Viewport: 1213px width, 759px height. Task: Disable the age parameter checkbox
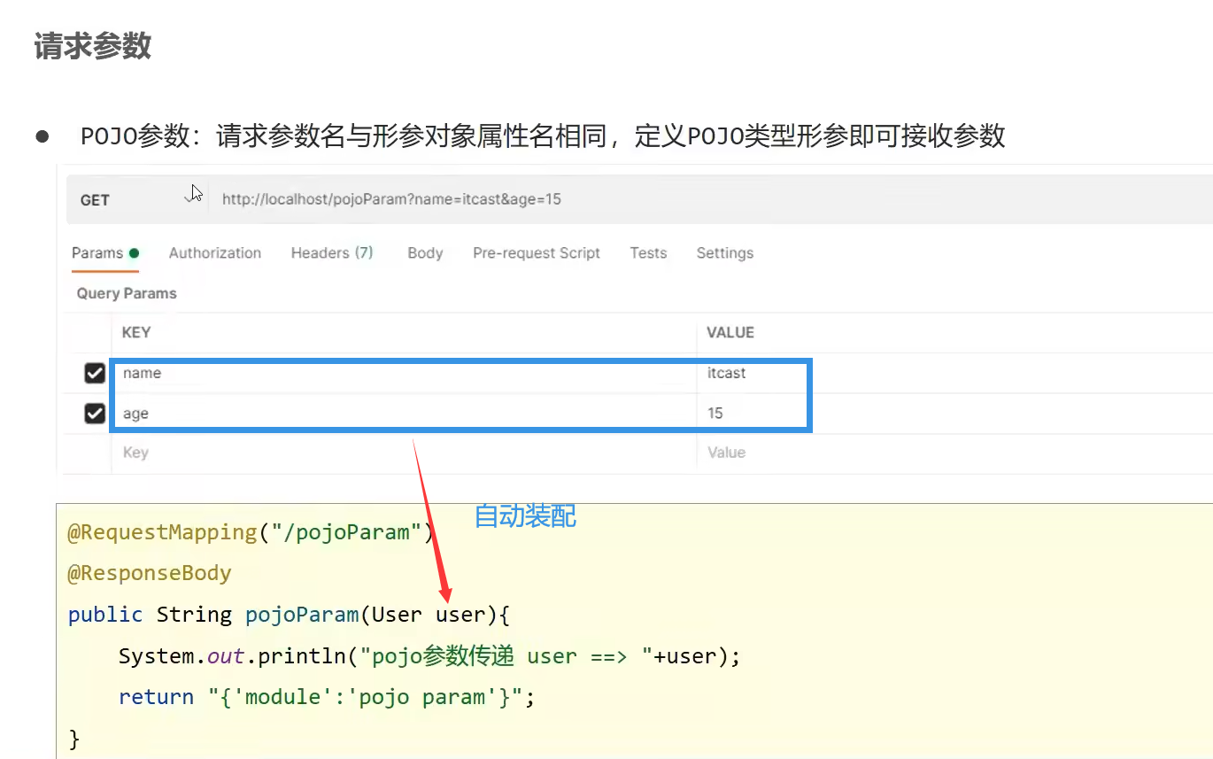pyautogui.click(x=95, y=414)
